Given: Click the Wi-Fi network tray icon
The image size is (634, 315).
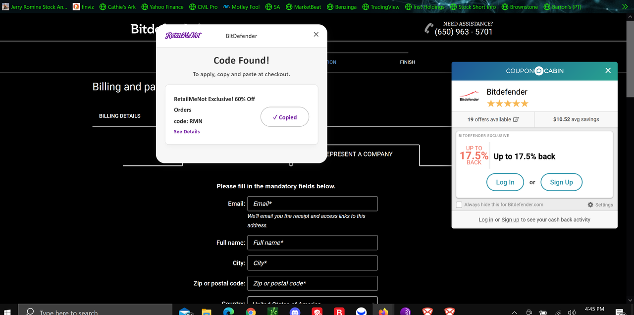Looking at the screenshot, I should [x=558, y=313].
